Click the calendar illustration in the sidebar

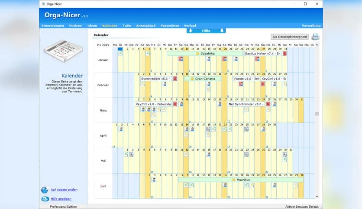(x=64, y=51)
